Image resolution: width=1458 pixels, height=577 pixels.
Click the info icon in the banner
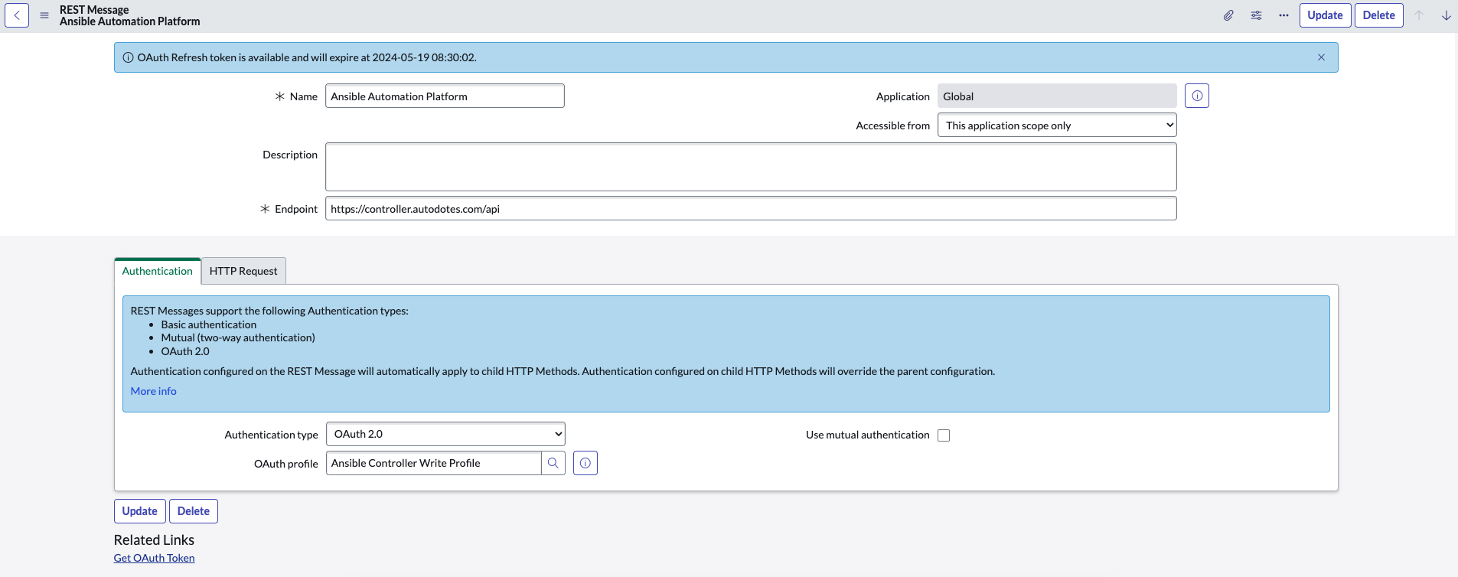coord(128,57)
